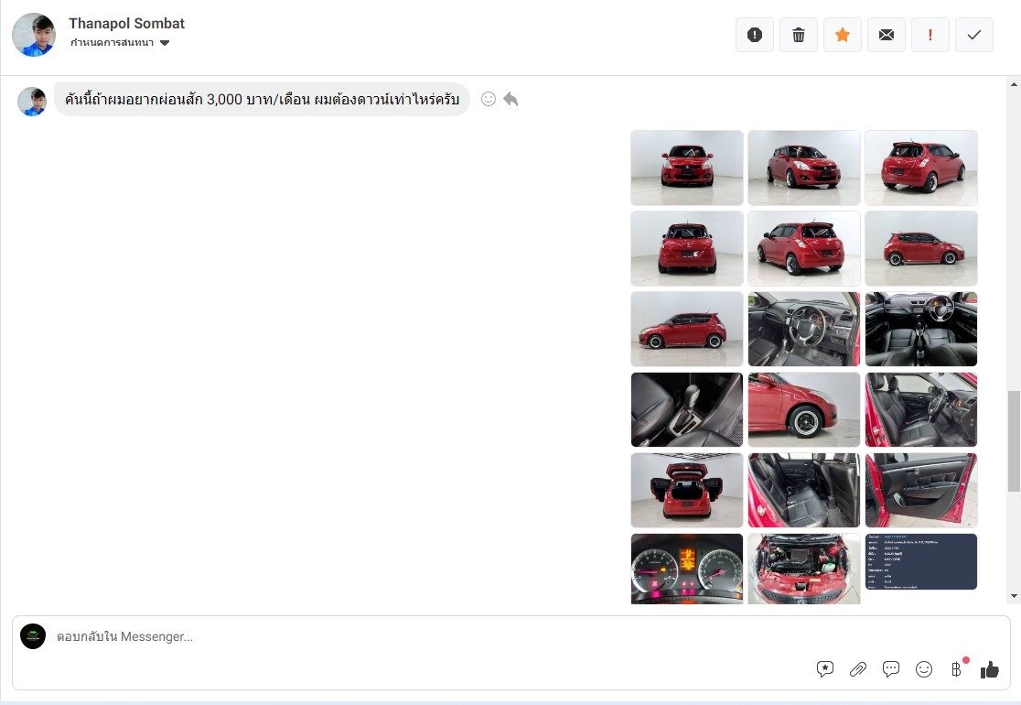Image resolution: width=1021 pixels, height=705 pixels.
Task: Reply to customer's message with arrow icon
Action: (x=510, y=99)
